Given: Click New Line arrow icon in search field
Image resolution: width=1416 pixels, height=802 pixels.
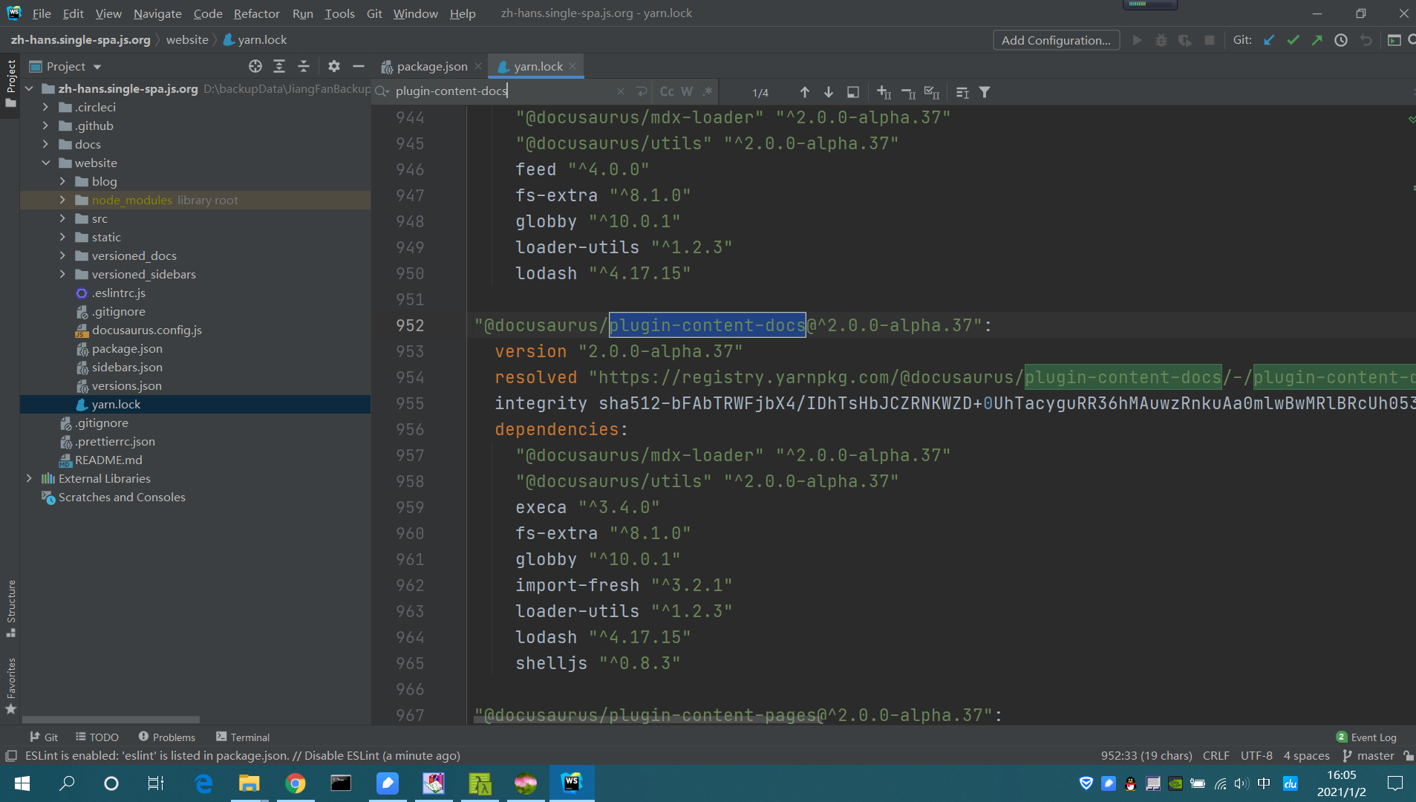Looking at the screenshot, I should (642, 91).
